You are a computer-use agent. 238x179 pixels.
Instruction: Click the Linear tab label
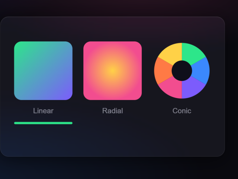tap(43, 111)
